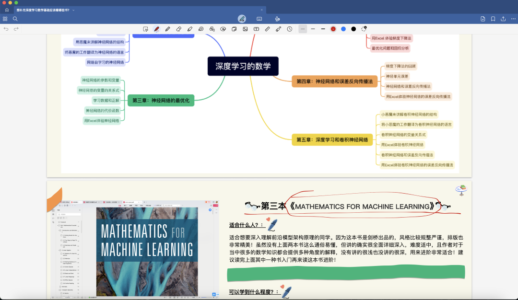Click the heading 适合什么人？：
Image resolution: width=518 pixels, height=300 pixels.
247,225
